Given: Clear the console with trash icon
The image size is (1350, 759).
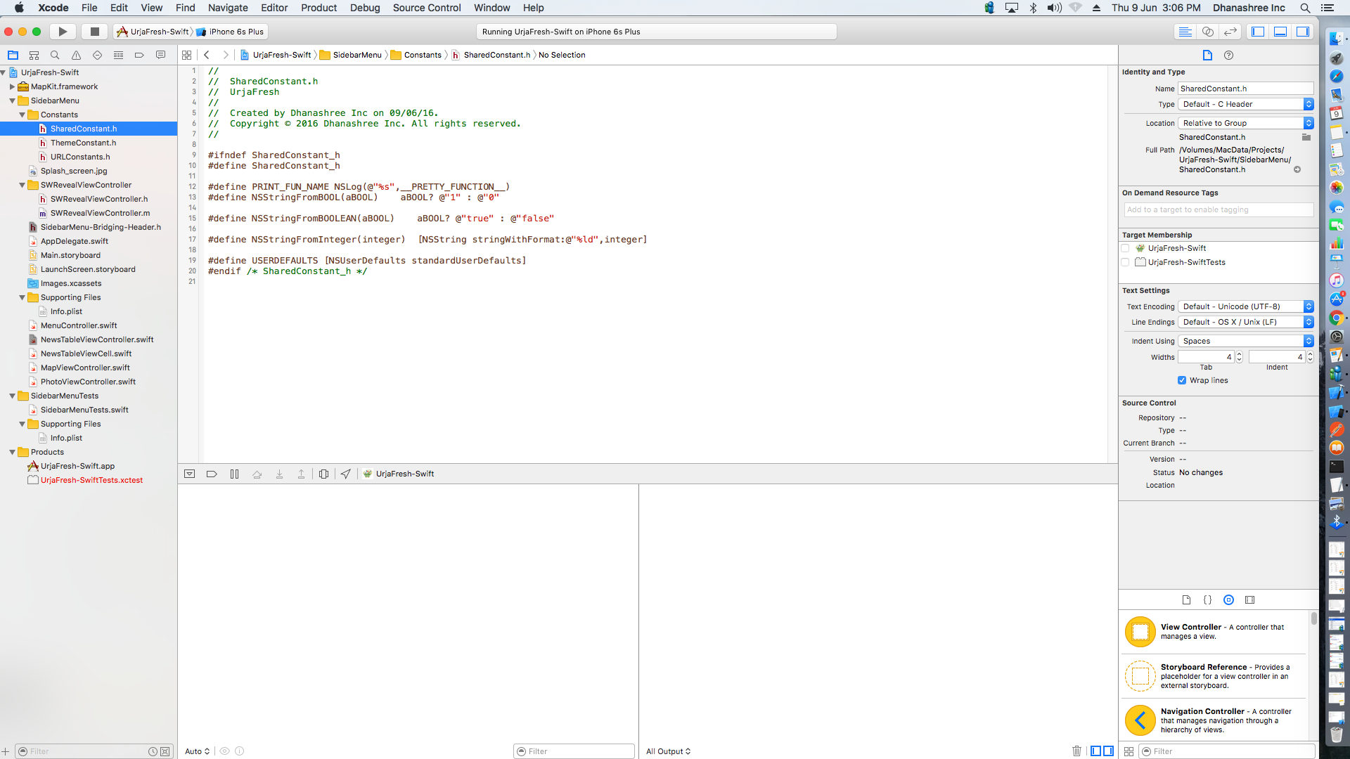Looking at the screenshot, I should tap(1076, 751).
